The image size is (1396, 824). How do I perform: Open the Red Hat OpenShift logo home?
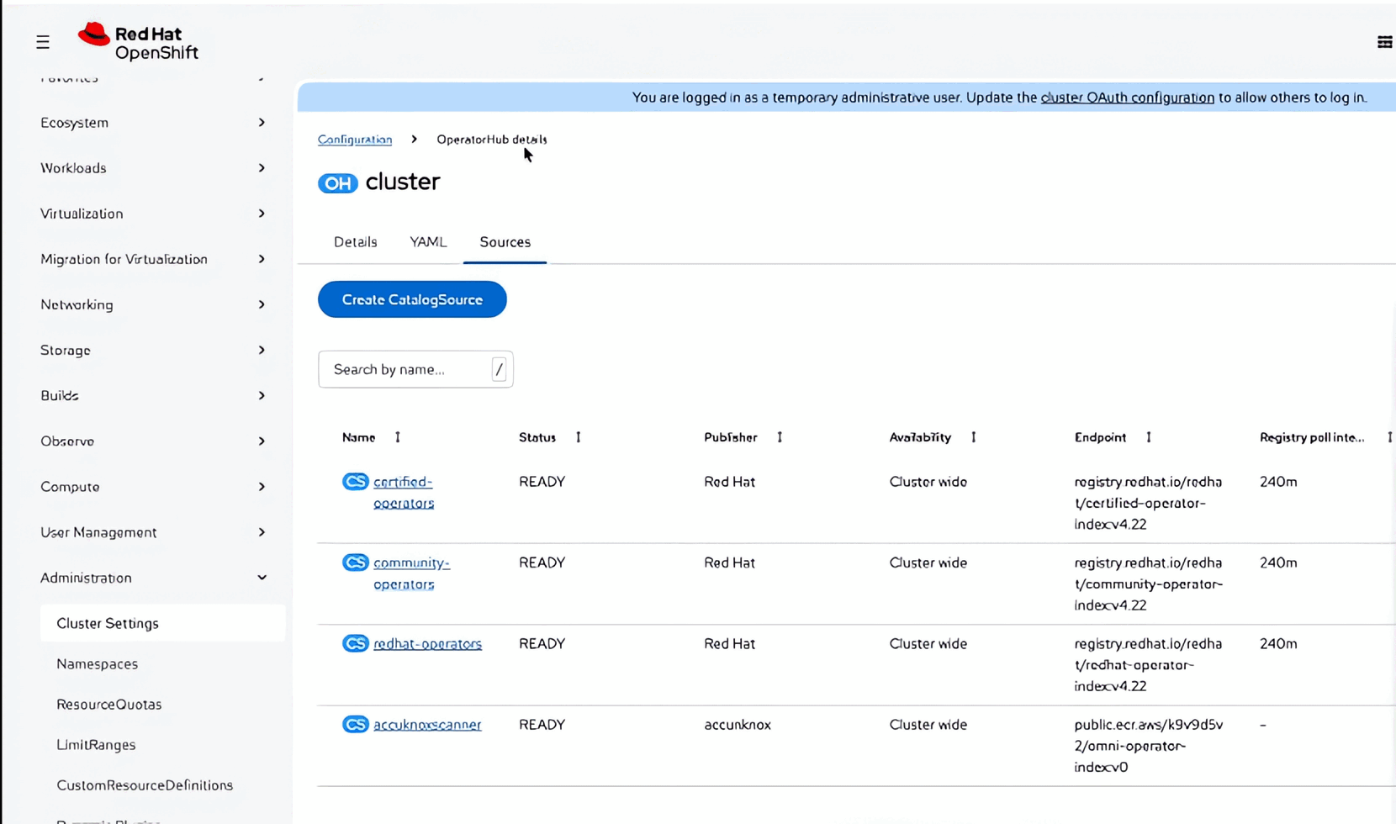pyautogui.click(x=138, y=42)
